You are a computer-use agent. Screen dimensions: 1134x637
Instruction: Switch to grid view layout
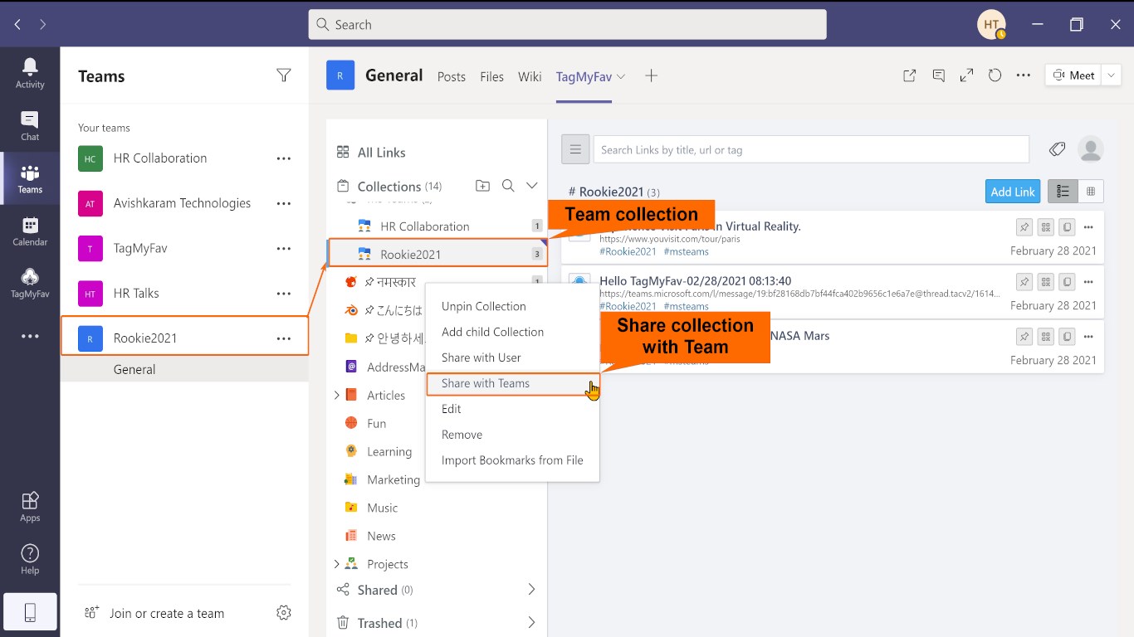pos(1091,192)
